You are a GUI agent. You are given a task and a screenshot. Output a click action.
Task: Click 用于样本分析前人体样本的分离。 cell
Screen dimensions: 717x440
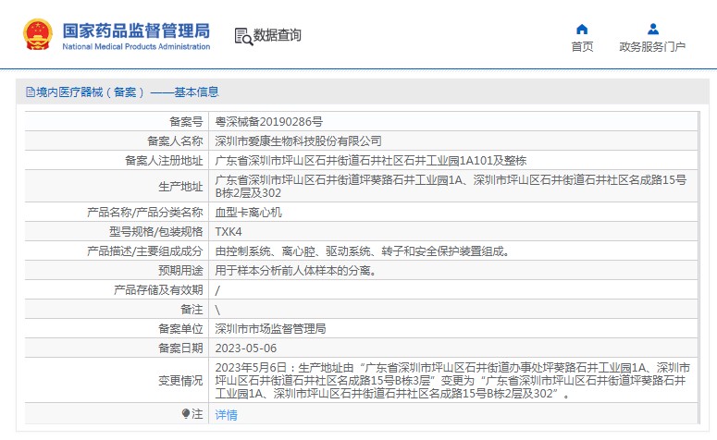click(x=296, y=271)
